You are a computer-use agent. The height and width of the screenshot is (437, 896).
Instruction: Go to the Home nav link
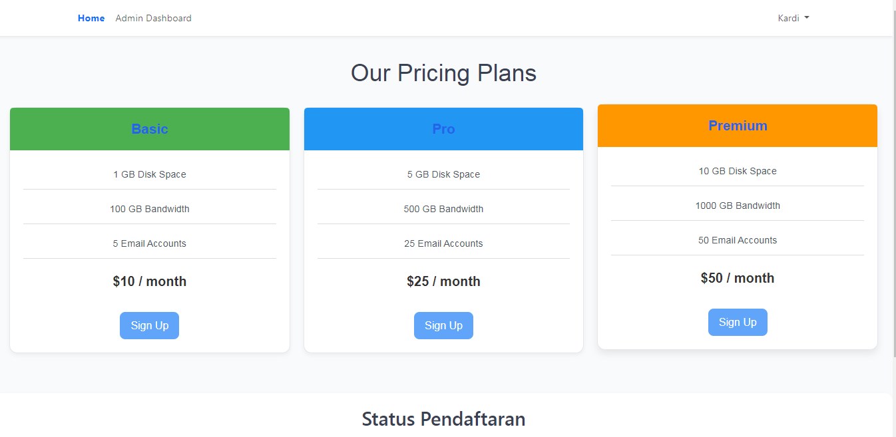pos(91,18)
